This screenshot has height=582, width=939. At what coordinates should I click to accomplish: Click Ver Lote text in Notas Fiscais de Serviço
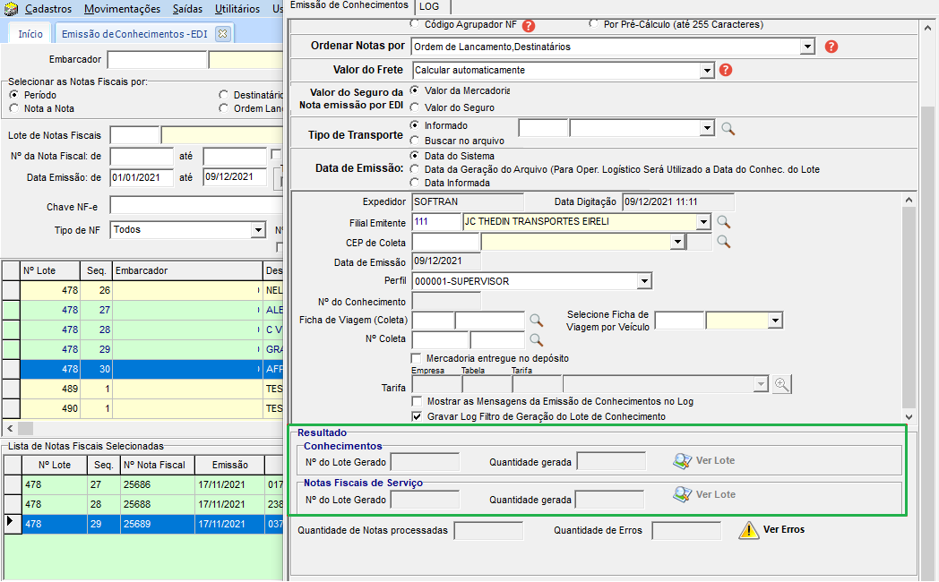coord(716,494)
